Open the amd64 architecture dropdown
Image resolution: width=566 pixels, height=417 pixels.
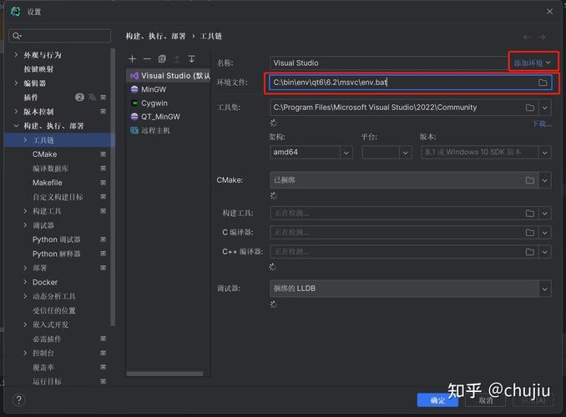click(x=346, y=153)
